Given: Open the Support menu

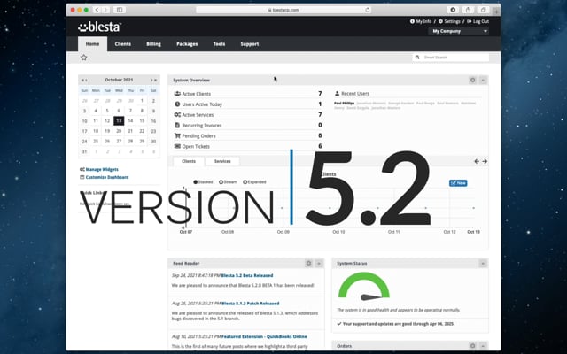Looking at the screenshot, I should (x=250, y=44).
